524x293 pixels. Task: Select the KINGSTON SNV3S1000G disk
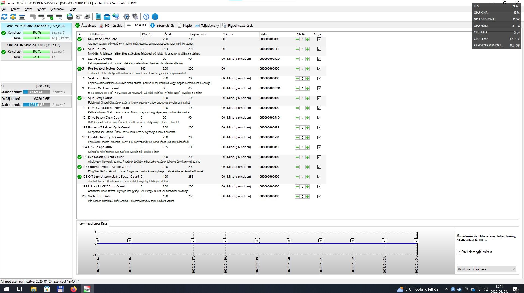[36, 51]
